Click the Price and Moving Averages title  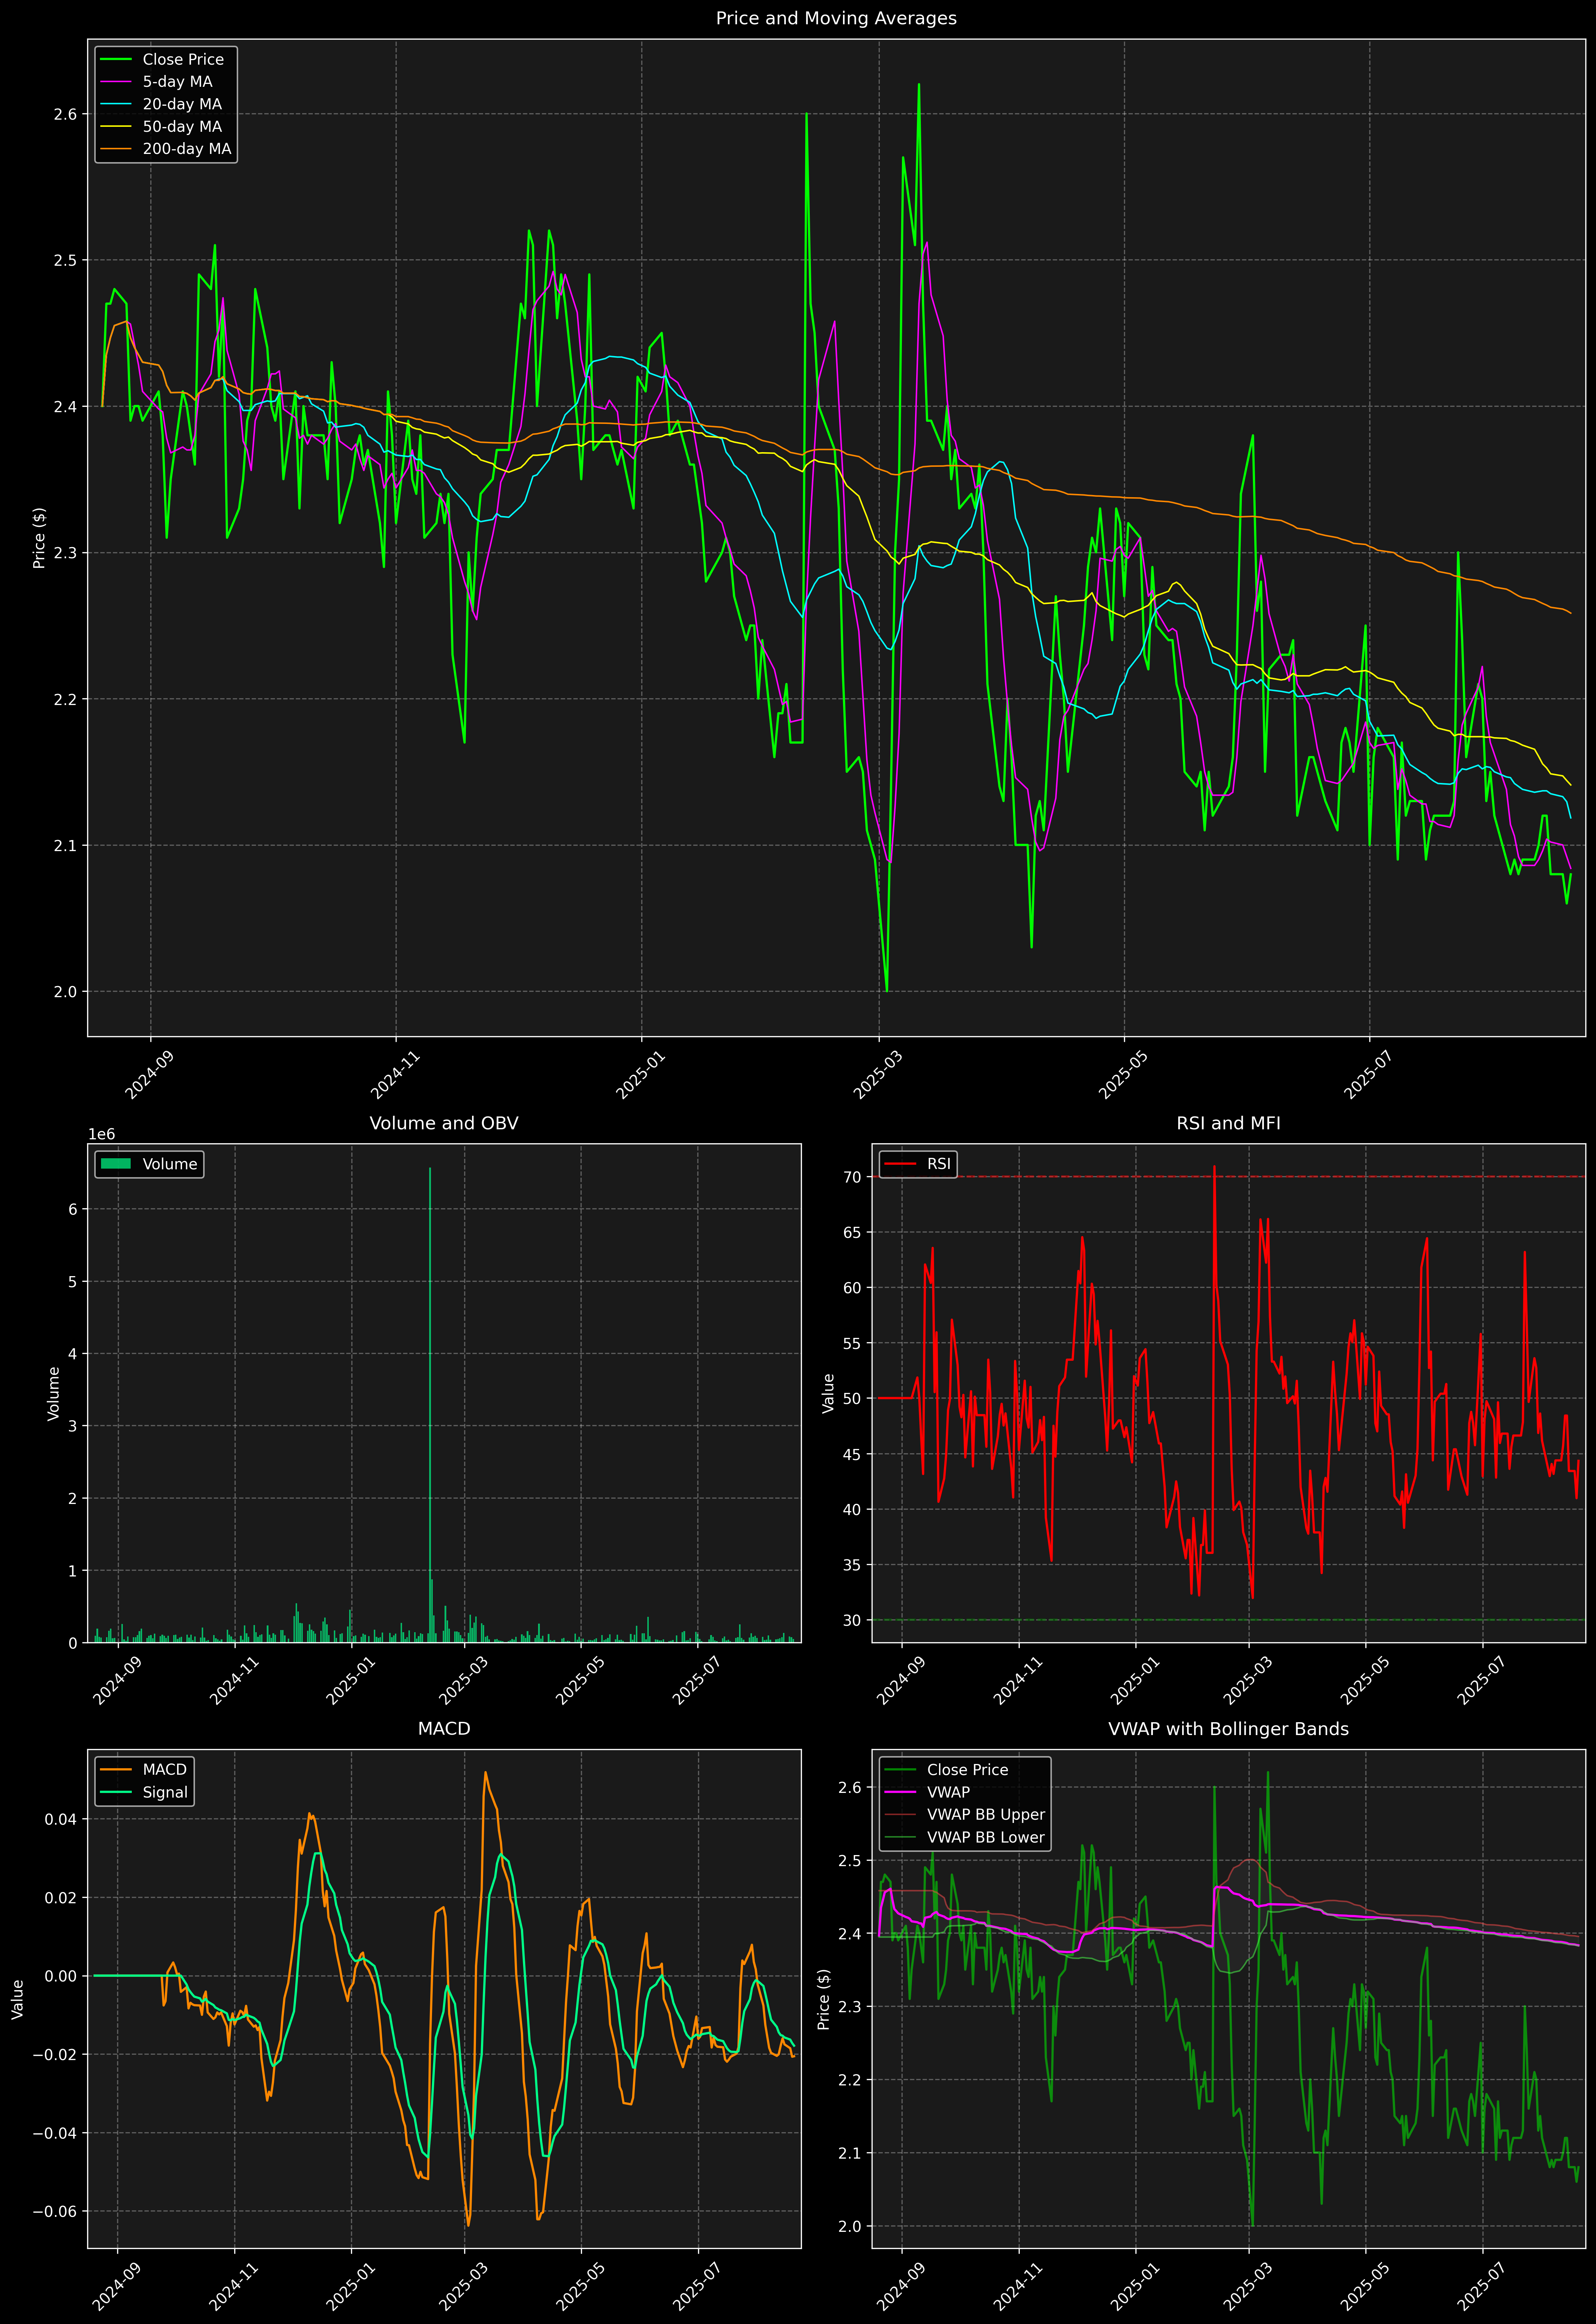(x=836, y=18)
